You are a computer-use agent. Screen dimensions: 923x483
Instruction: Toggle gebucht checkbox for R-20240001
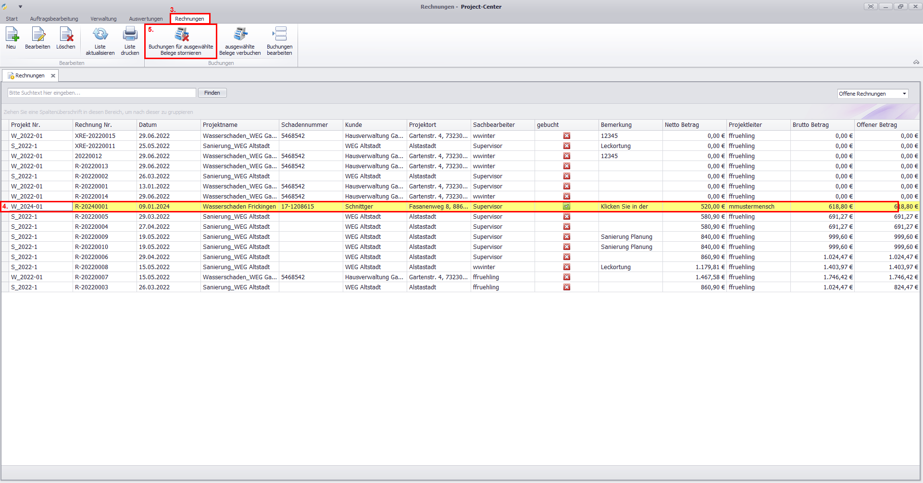[x=567, y=207]
